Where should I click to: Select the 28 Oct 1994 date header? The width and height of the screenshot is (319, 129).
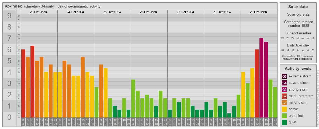pyautogui.click(x=222, y=12)
